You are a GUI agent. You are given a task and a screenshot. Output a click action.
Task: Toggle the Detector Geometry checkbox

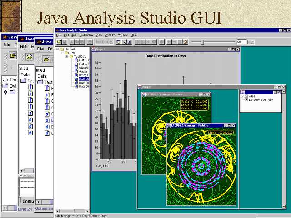(246, 100)
